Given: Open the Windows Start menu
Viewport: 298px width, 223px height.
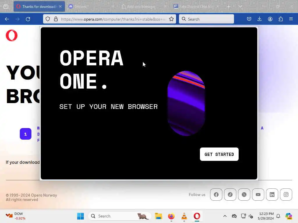Looking at the screenshot, I should click(80, 216).
